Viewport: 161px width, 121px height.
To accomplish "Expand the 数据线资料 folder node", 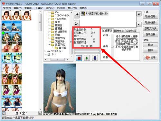I will pos(49,32).
